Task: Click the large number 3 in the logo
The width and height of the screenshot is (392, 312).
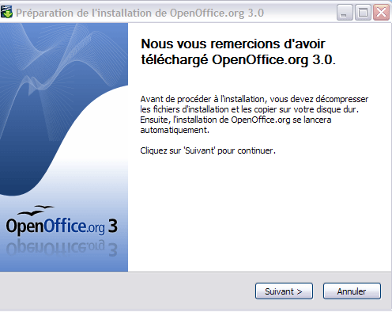Action: [113, 226]
